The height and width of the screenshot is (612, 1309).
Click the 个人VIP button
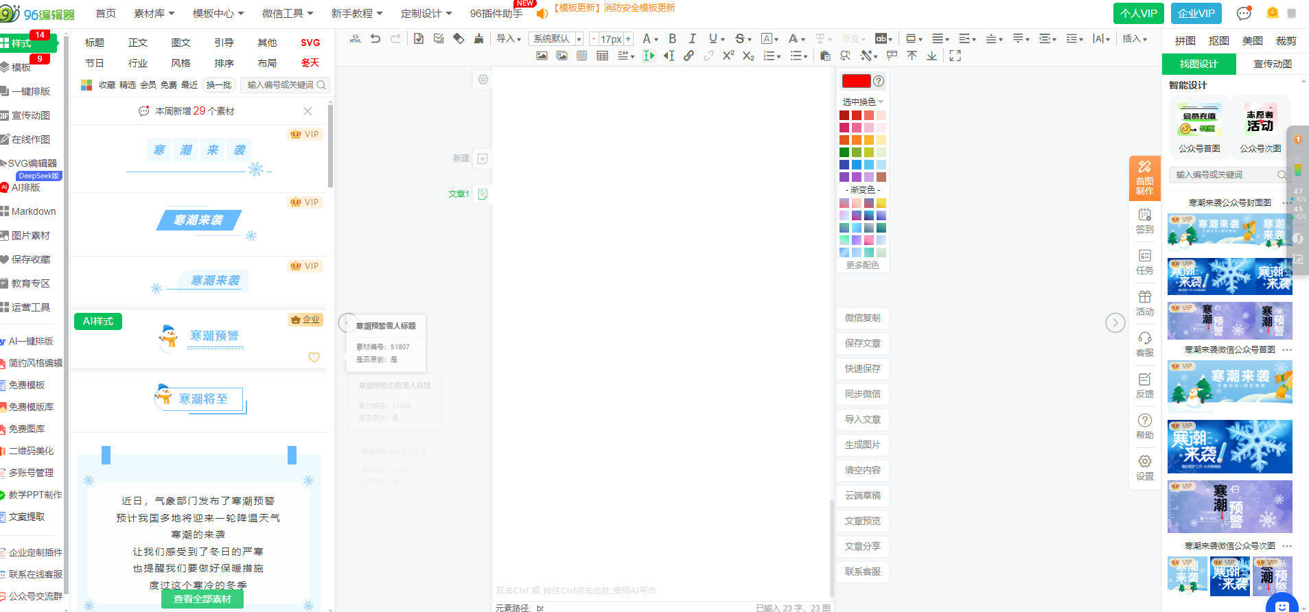click(x=1139, y=13)
